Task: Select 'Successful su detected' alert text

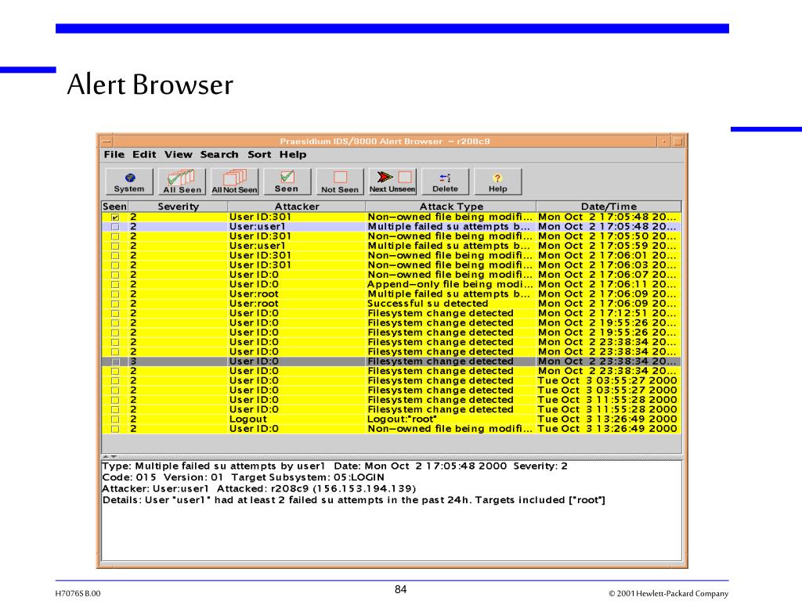Action: [x=428, y=304]
